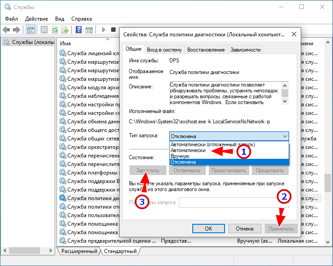This screenshot has width=333, height=266.
Task: Select the Служба помощника row above предварительной оценки
Action: [x=92, y=232]
